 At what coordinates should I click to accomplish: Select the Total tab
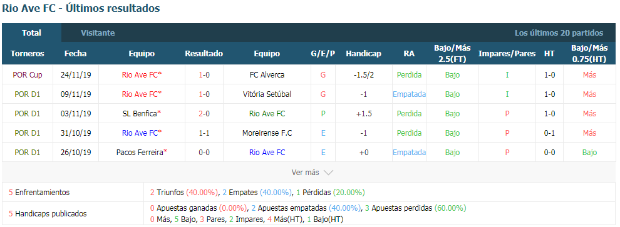coord(32,33)
